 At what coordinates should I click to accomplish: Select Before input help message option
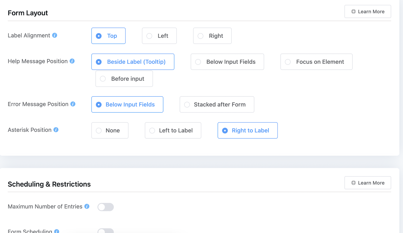tap(124, 79)
